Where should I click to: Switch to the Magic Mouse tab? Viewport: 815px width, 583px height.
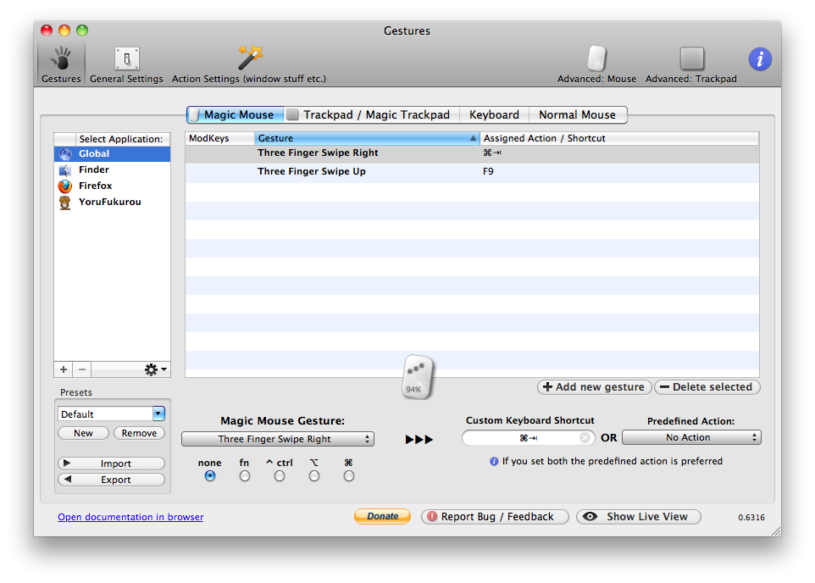click(x=235, y=114)
